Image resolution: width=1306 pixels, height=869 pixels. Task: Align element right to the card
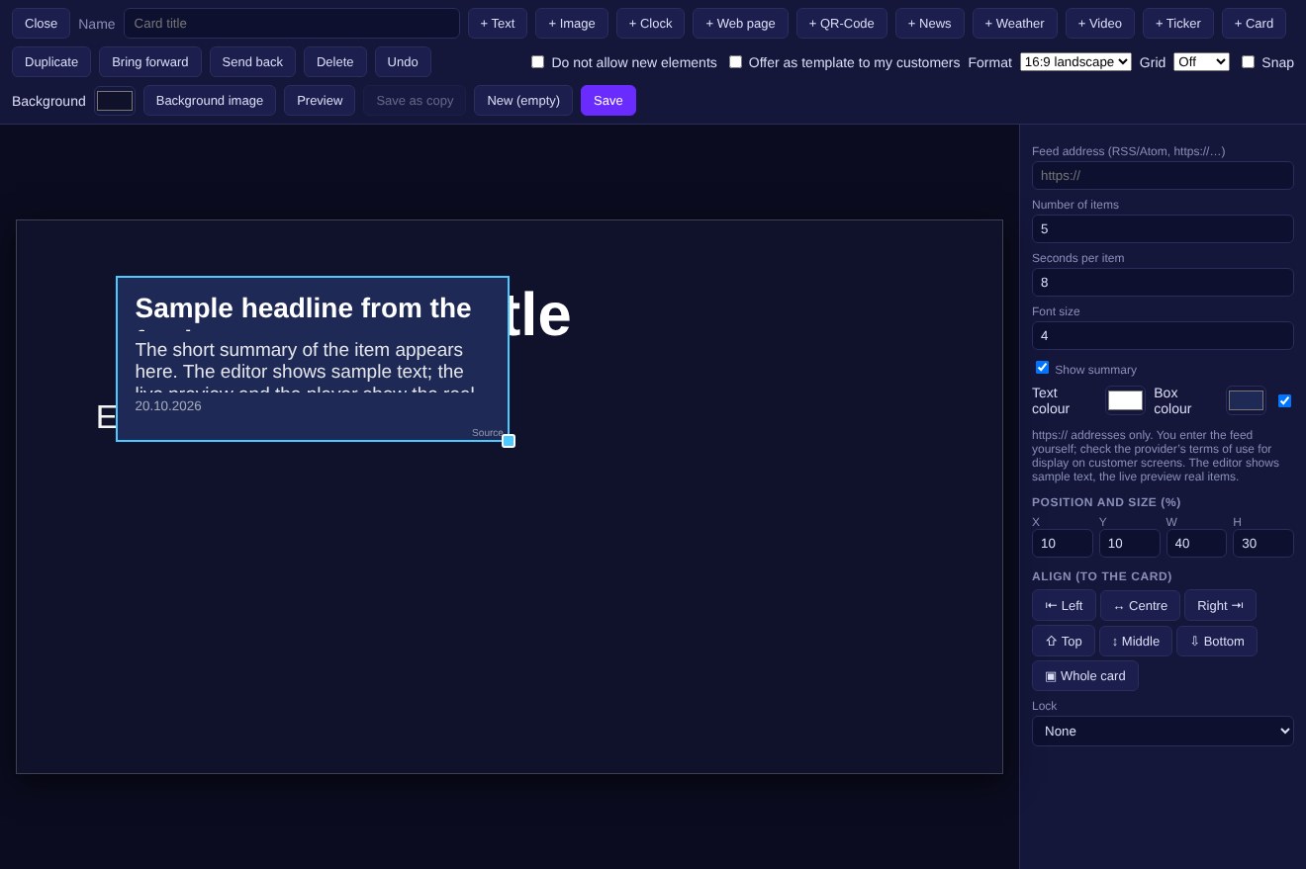click(1220, 605)
